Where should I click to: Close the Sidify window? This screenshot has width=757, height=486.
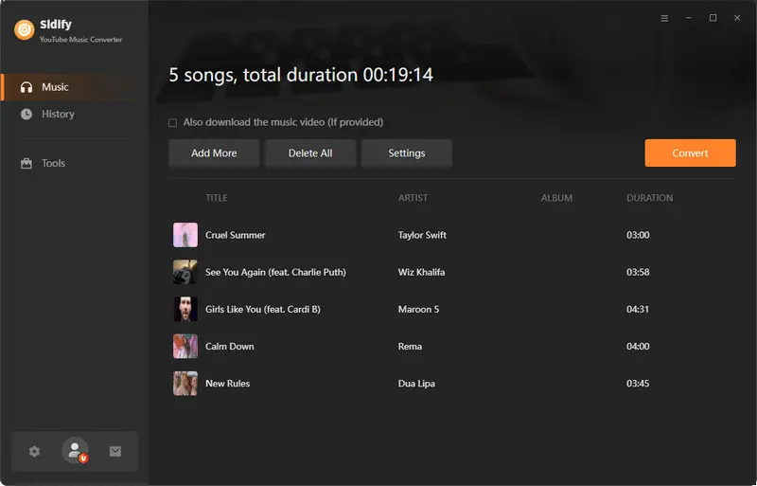pos(737,18)
